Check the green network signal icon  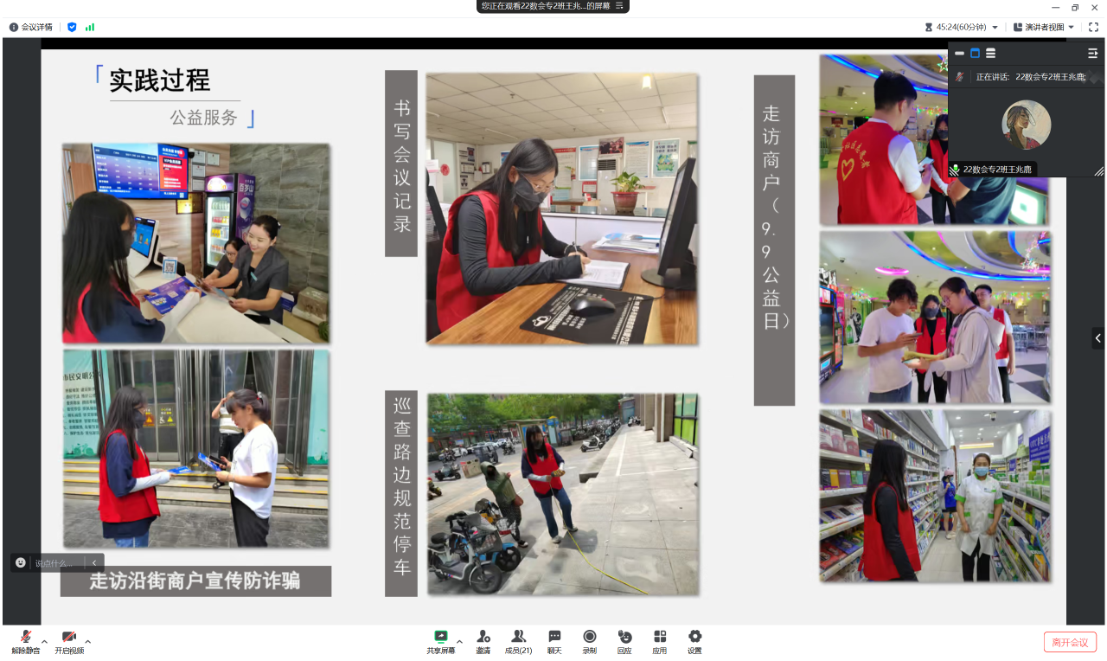pyautogui.click(x=90, y=27)
